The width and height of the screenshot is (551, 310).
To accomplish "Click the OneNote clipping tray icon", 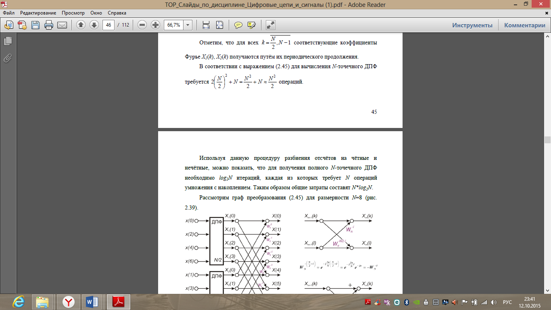I will coord(387,302).
